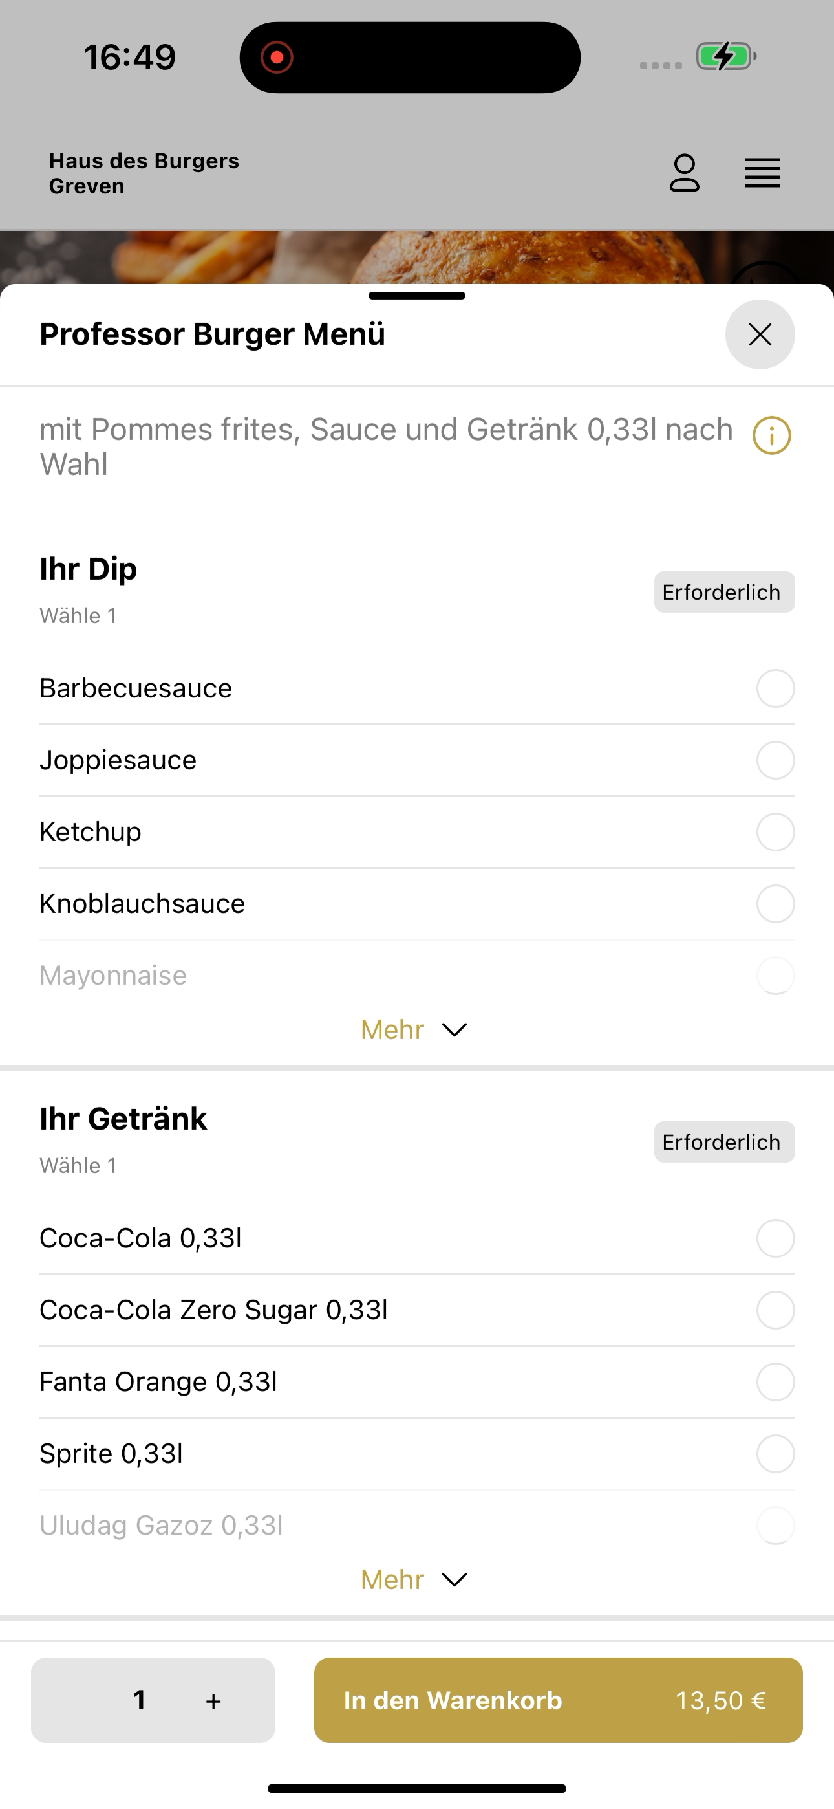The image size is (834, 1809).
Task: Choose Coca-Cola Zero Sugar 0,33l
Action: tap(416, 1310)
